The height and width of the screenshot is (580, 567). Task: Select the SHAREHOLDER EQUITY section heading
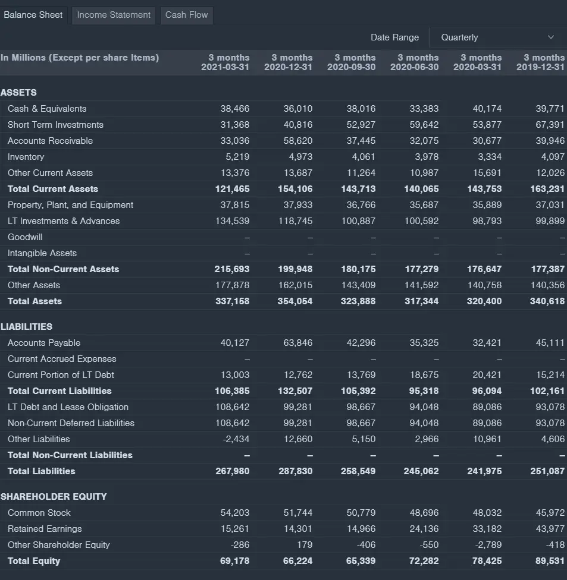(54, 497)
